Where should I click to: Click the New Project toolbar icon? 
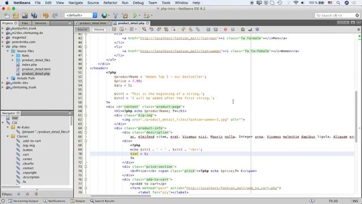pos(16,15)
